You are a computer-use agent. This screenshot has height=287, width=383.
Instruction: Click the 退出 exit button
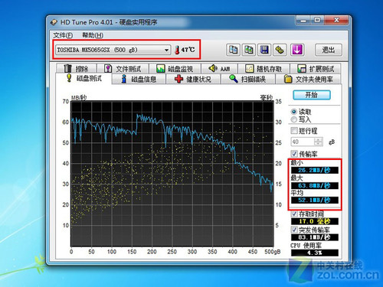click(329, 50)
